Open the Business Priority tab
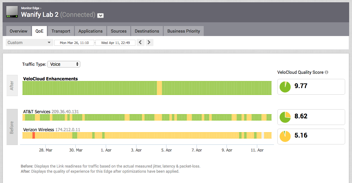Screen dimensions: 352x183 183,31
